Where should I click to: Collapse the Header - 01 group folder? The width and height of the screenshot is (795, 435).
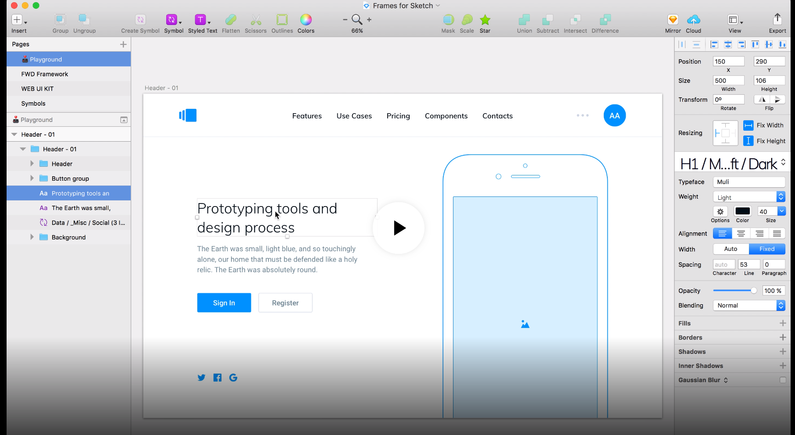(23, 149)
